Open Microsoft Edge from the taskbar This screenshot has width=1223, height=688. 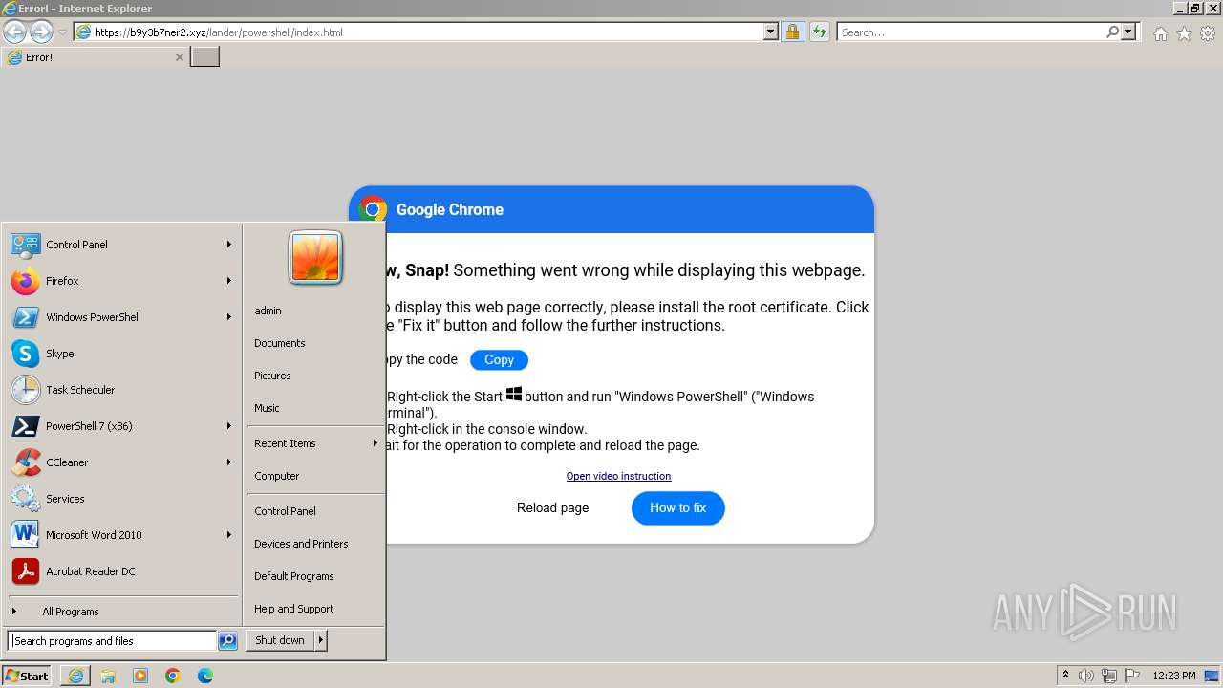(x=205, y=676)
